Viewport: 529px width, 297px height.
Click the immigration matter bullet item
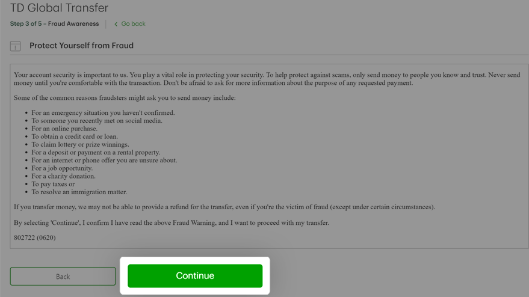(79, 192)
